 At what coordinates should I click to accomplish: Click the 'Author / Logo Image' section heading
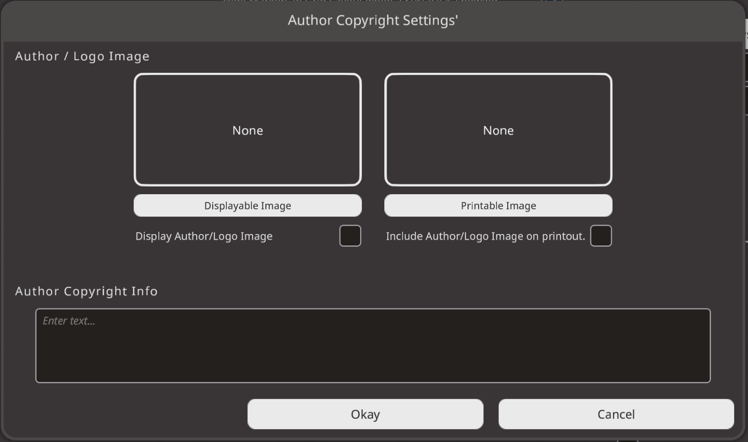click(82, 56)
